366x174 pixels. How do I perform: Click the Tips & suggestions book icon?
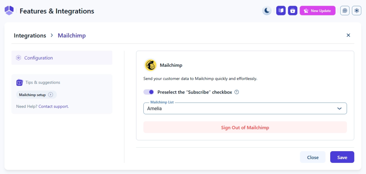20,83
